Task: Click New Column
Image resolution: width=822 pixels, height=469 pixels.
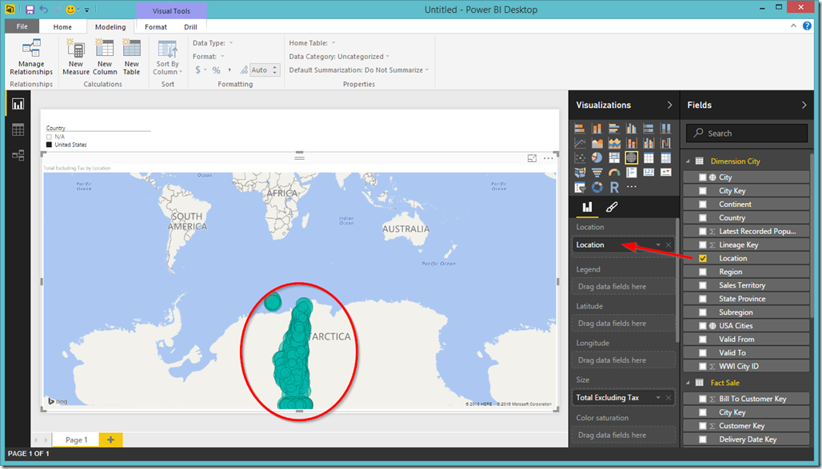Action: [x=105, y=57]
